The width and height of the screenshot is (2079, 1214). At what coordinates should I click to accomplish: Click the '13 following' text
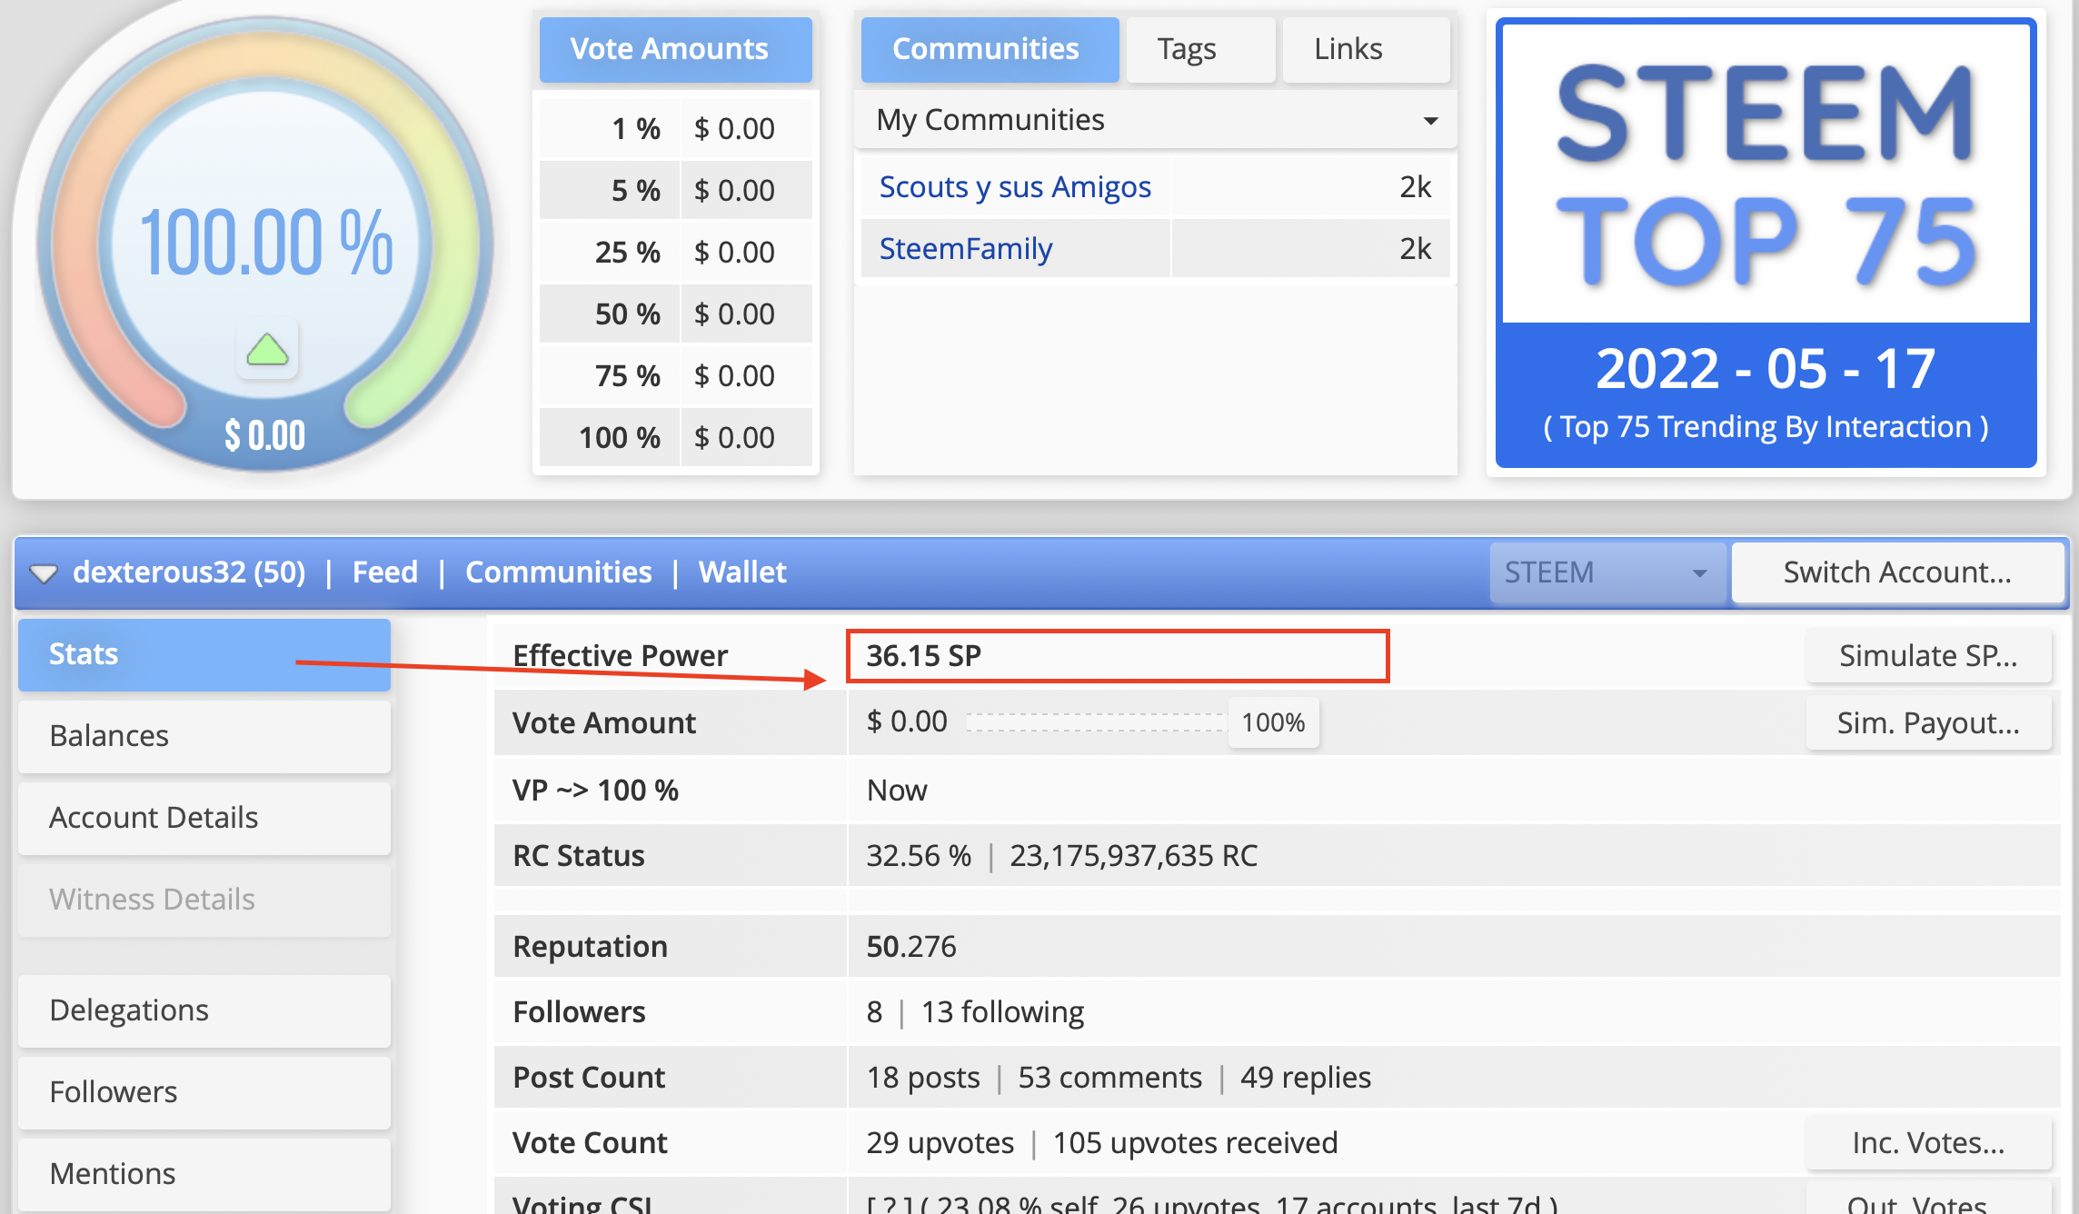point(1002,1011)
